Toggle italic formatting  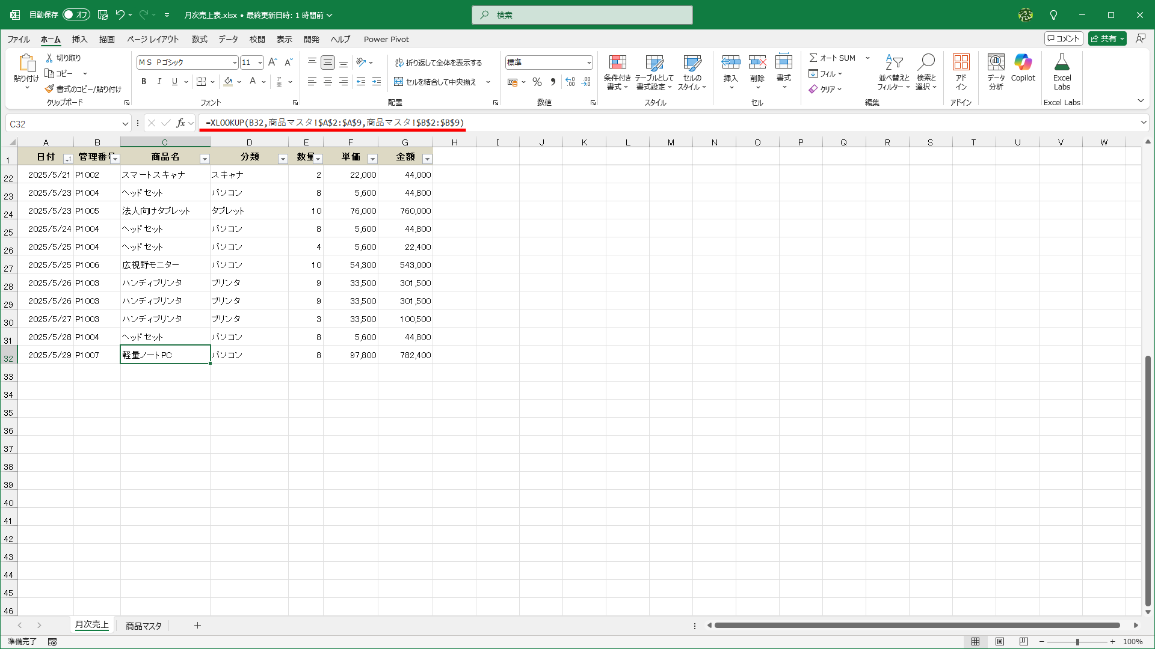(x=159, y=81)
